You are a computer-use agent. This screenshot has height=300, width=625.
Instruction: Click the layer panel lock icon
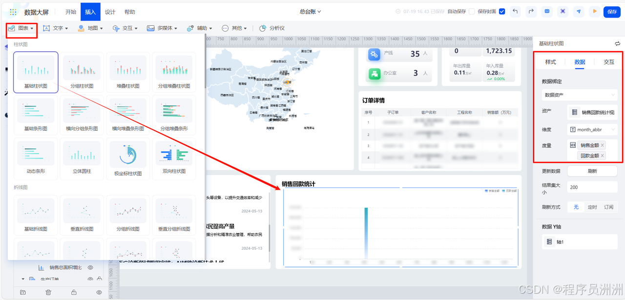point(74,292)
